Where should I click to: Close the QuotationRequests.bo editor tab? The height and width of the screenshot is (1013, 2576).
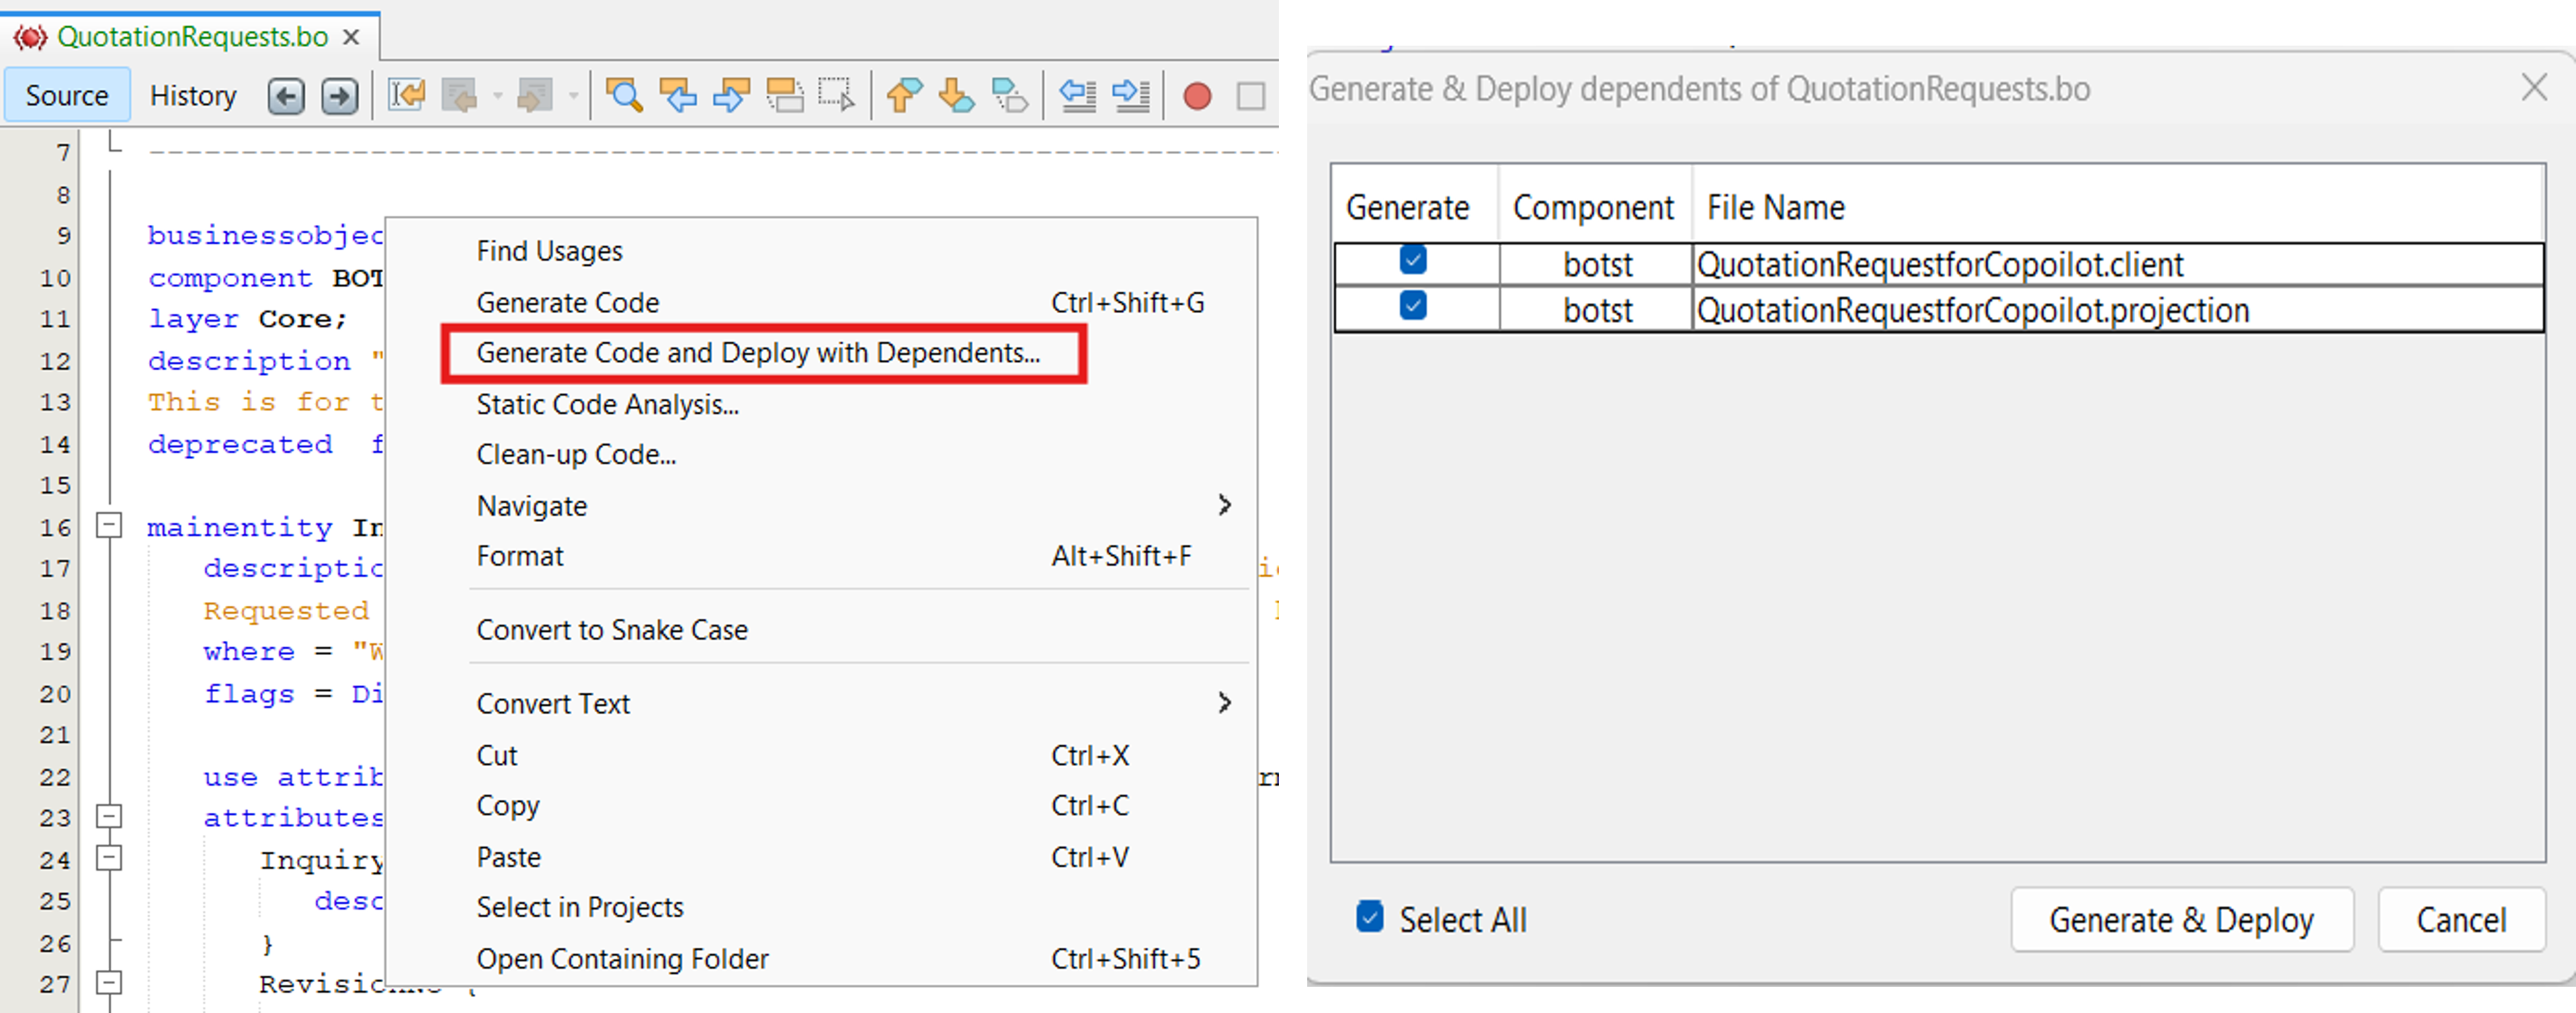351,37
